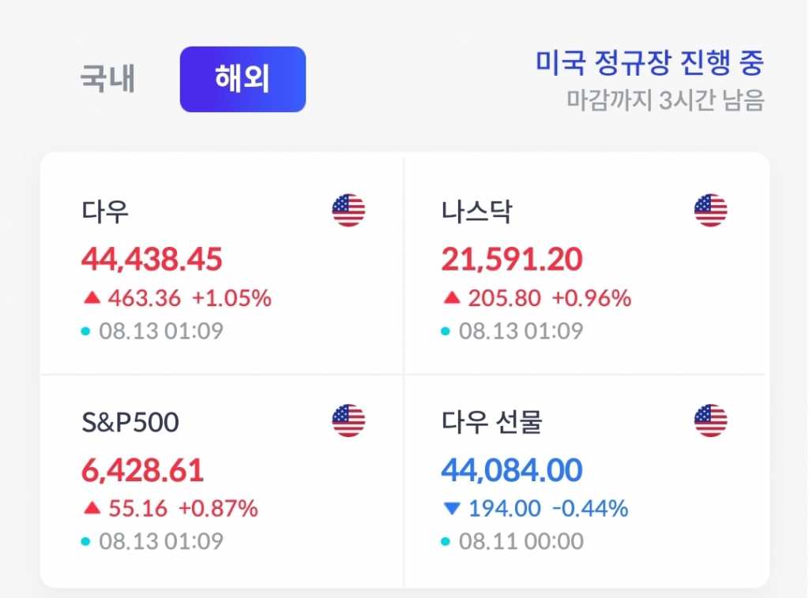Click the red up arrow under 나스닥 price
This screenshot has width=809, height=598.
[452, 298]
